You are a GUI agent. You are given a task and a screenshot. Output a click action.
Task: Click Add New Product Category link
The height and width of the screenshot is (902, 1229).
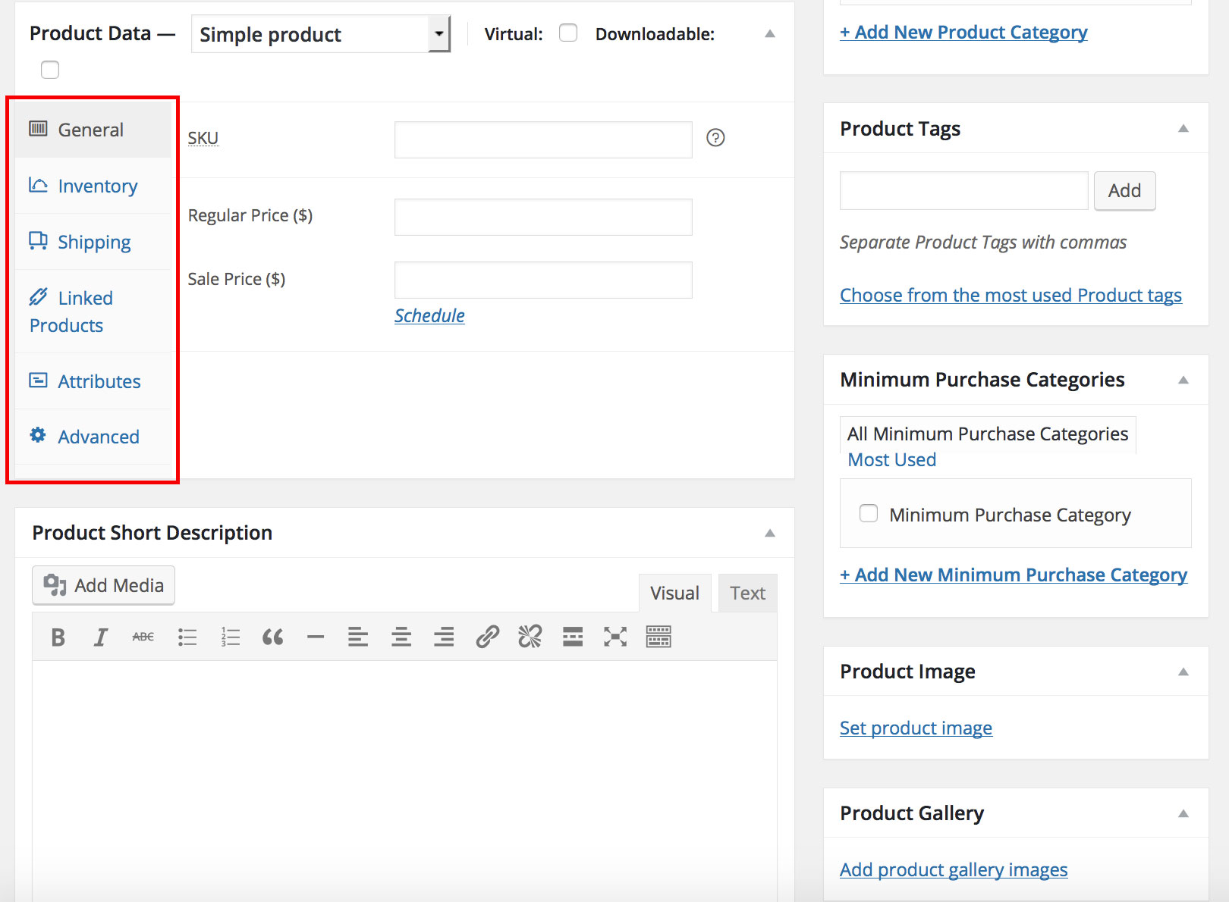point(963,32)
